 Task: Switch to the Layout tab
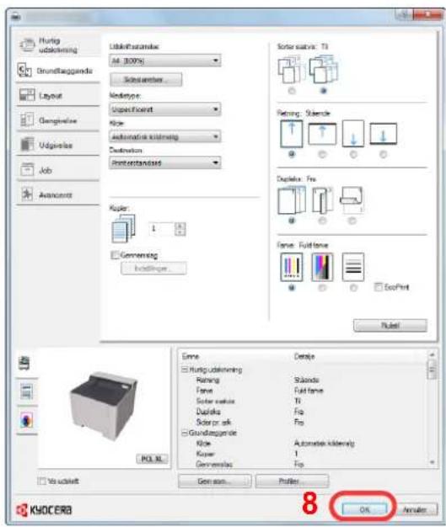(x=58, y=95)
